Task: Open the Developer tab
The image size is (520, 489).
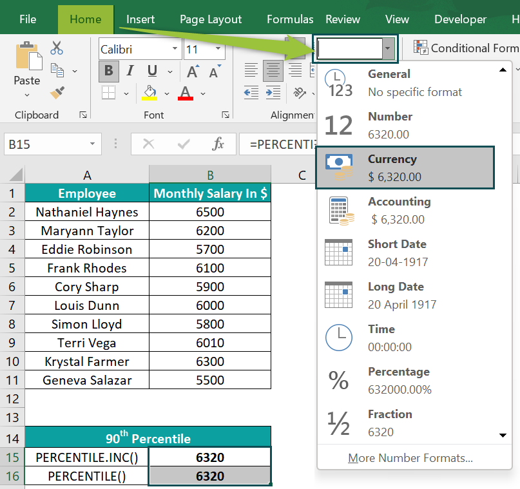Action: (x=460, y=19)
